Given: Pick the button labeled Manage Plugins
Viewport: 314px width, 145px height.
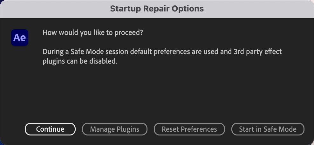Looking at the screenshot, I should coord(114,129).
